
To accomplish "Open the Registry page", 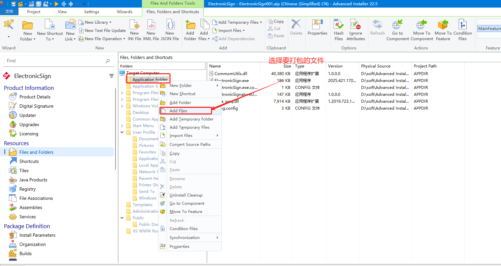I will pyautogui.click(x=27, y=189).
